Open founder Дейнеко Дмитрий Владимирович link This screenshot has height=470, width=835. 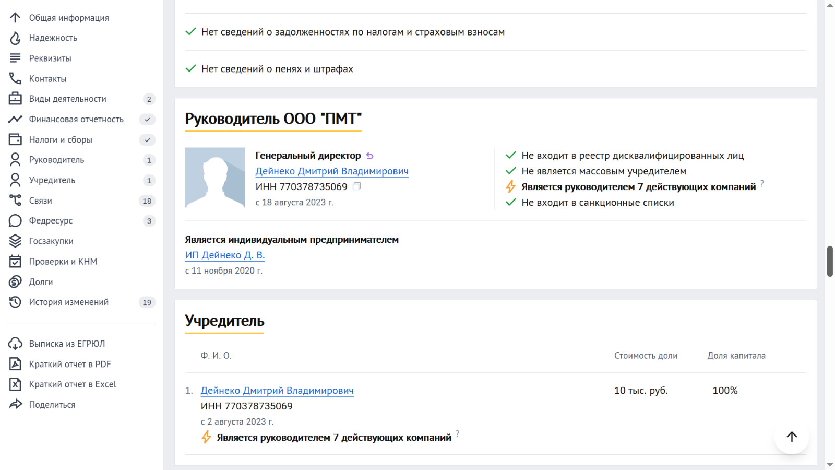tap(277, 391)
